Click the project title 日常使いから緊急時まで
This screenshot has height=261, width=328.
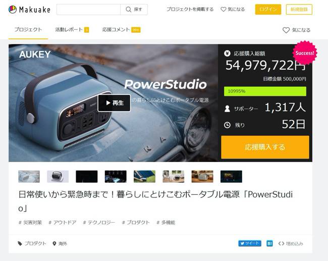[x=155, y=201]
